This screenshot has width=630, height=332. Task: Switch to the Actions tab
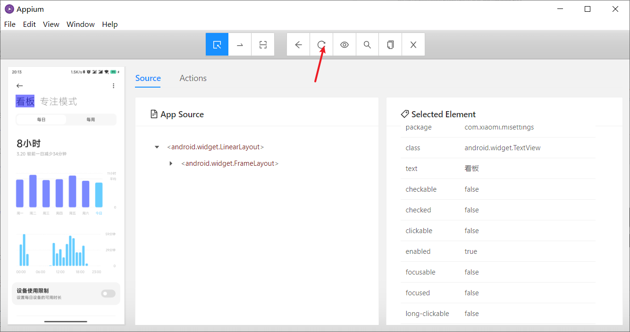click(x=193, y=78)
